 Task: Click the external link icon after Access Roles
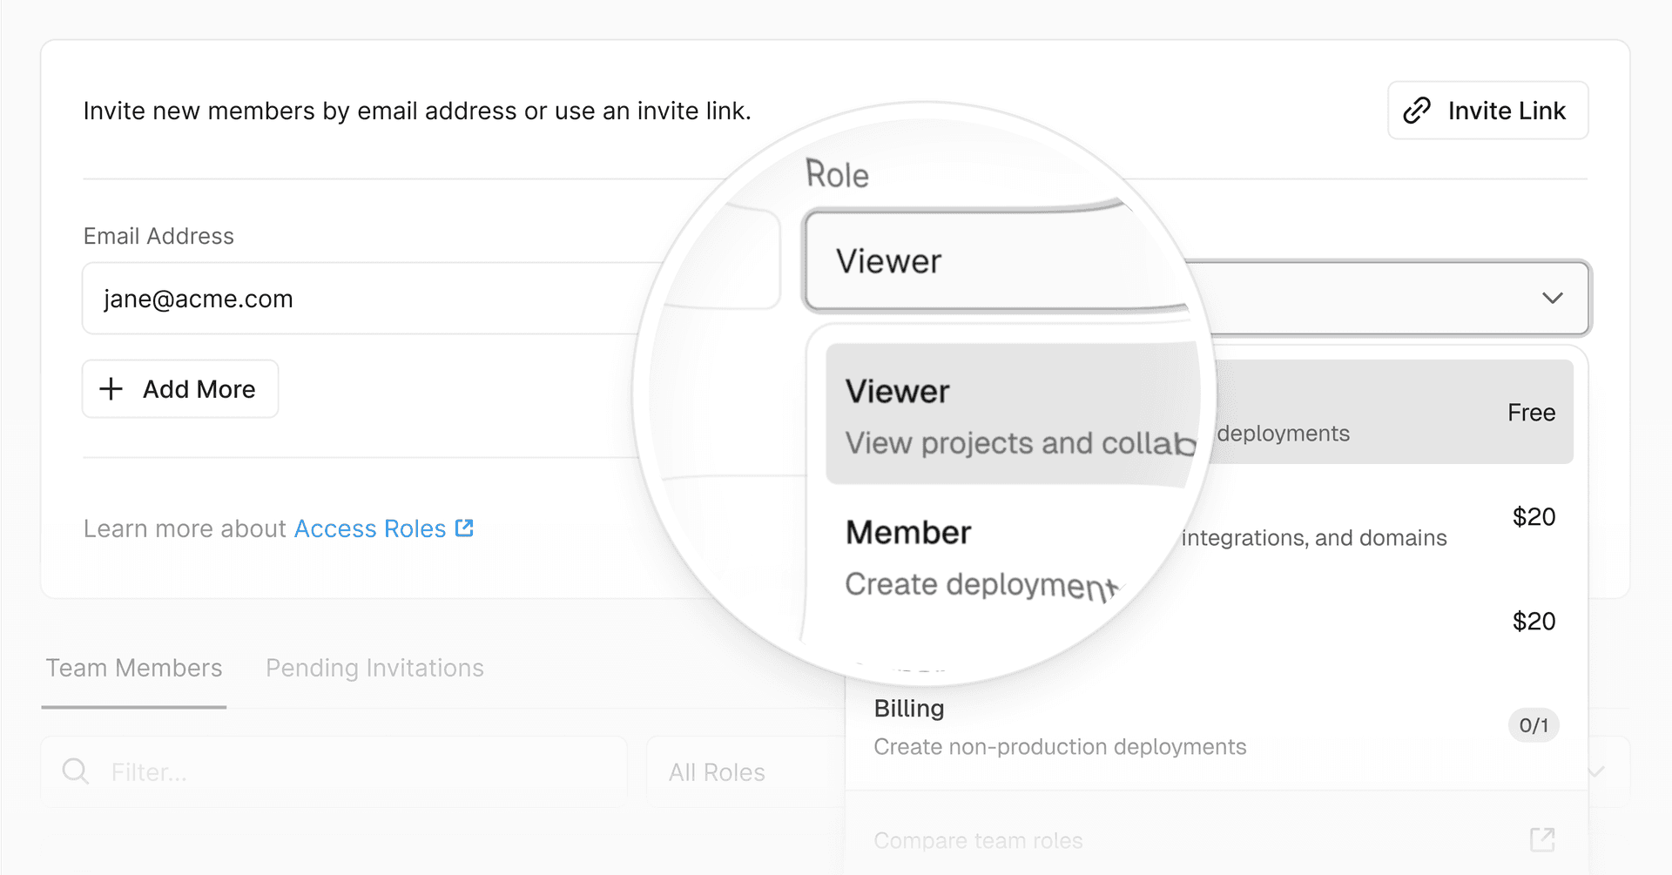465,528
